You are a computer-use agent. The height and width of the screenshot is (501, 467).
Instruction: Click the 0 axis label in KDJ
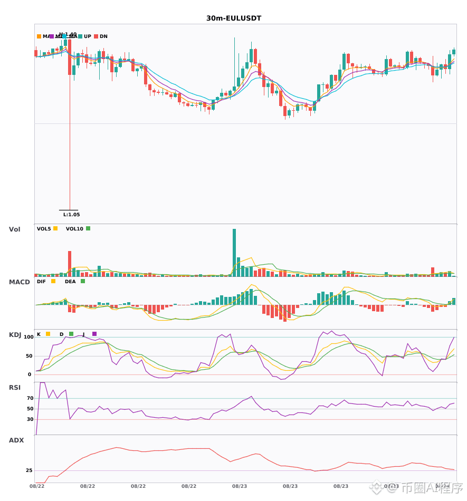30,374
